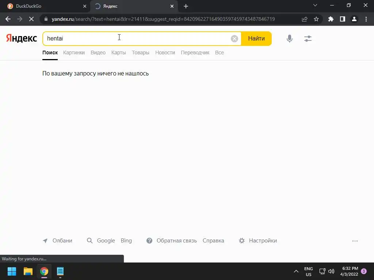Open the Chrome extensions puzzle icon
Screen dimensions: 374x280
coord(331,19)
